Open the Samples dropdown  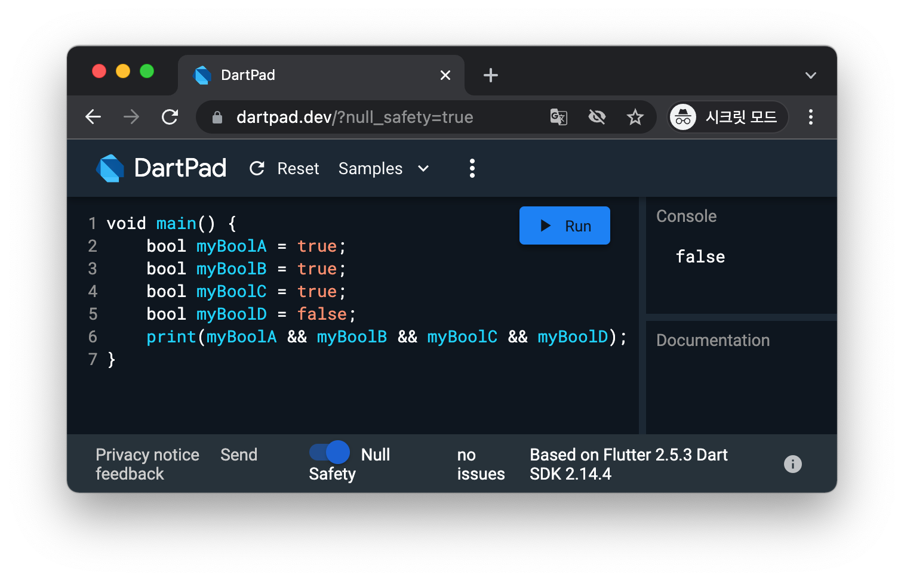point(384,169)
